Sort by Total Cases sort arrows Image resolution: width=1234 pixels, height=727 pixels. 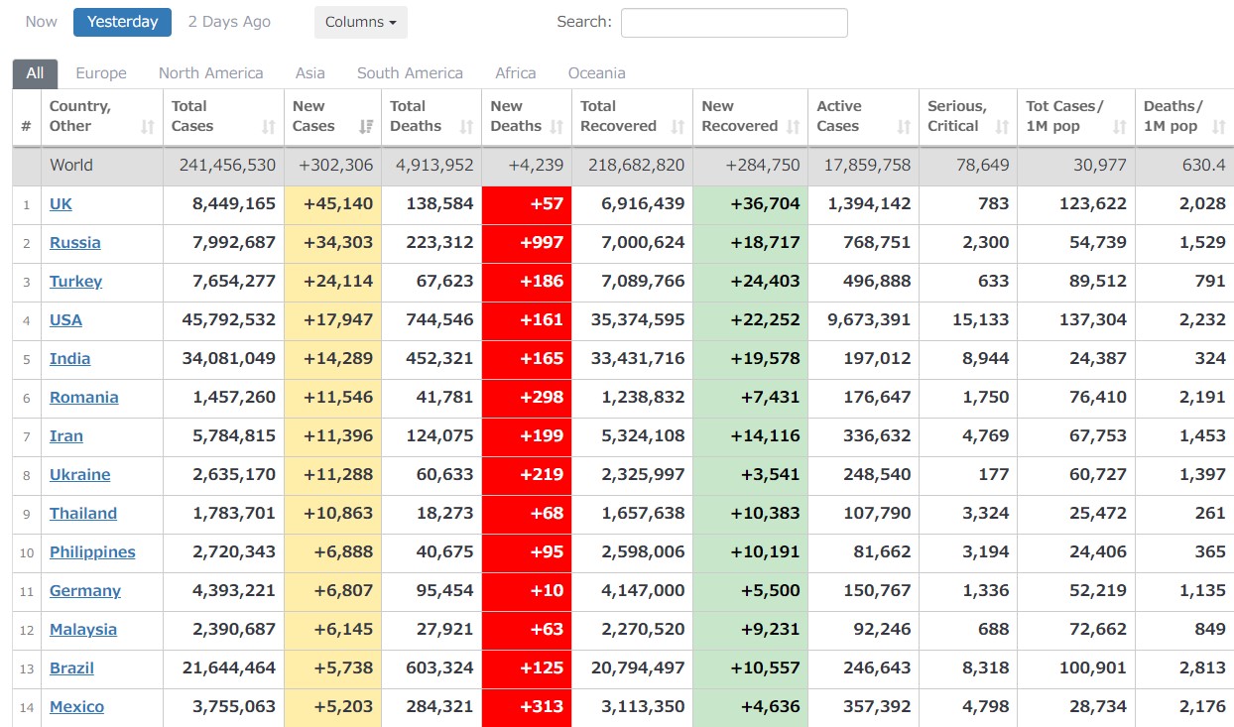pos(268,127)
